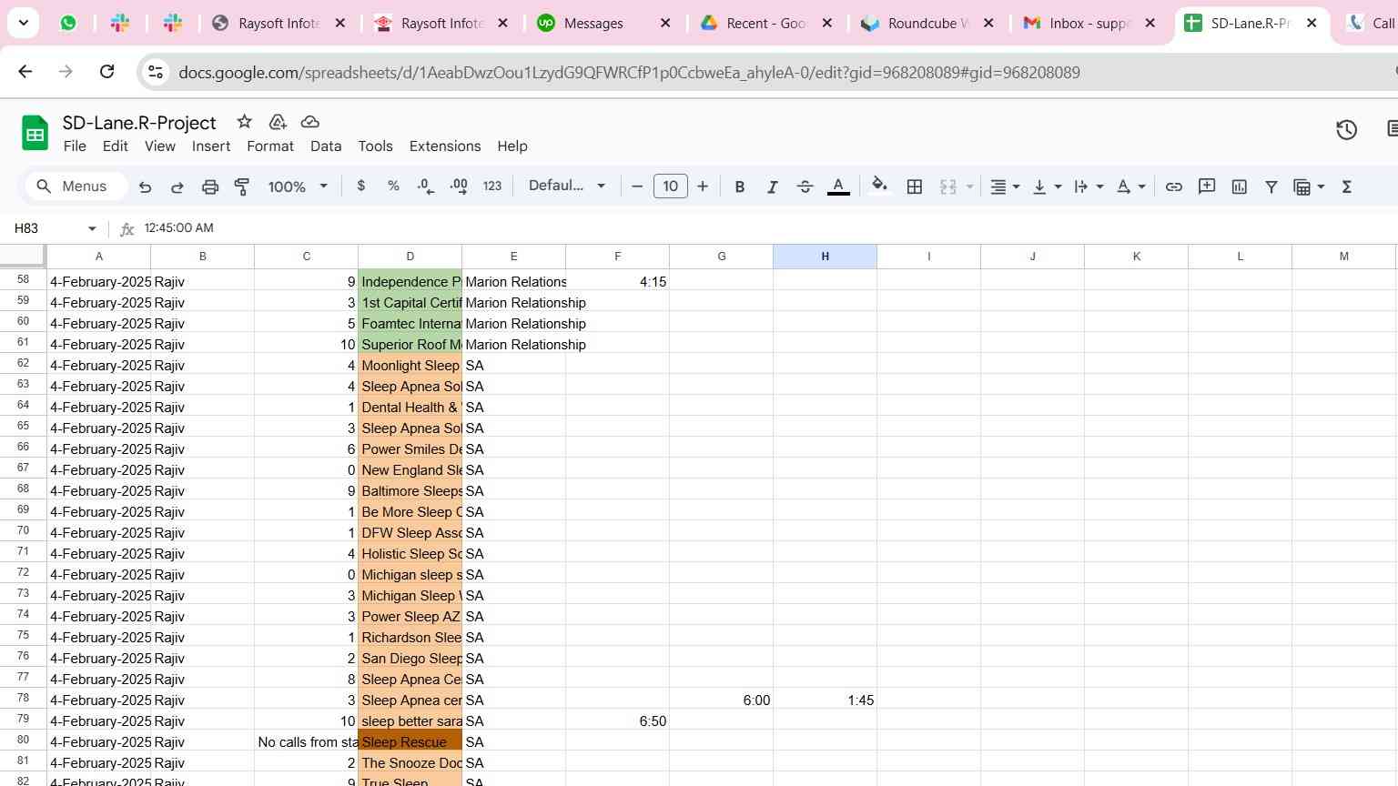
Task: Open the Filter views dropdown
Action: [1309, 186]
